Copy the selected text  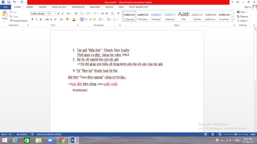pyautogui.click(x=14, y=16)
